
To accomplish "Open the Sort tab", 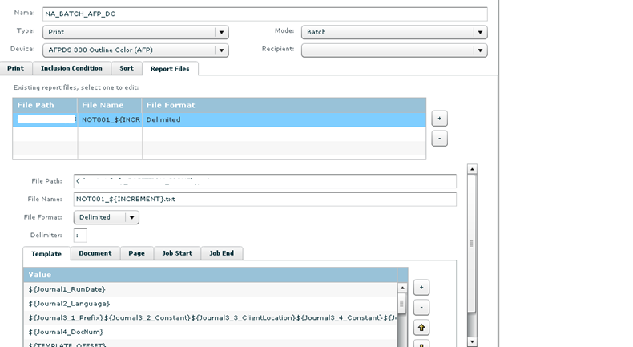I will [127, 69].
